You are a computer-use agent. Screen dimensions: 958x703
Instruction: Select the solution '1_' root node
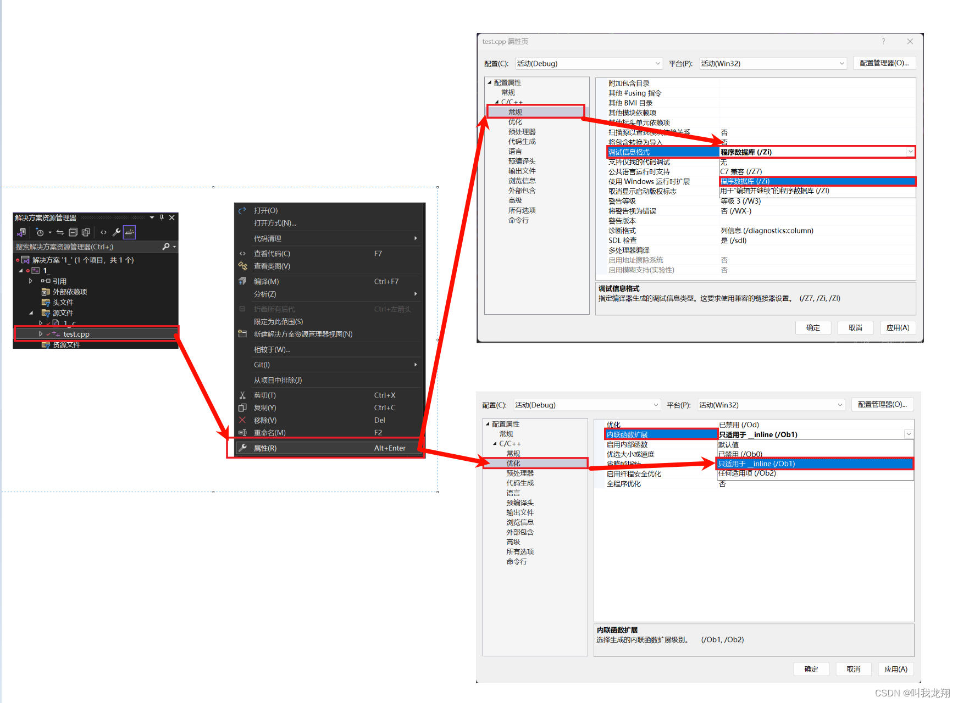pos(82,260)
